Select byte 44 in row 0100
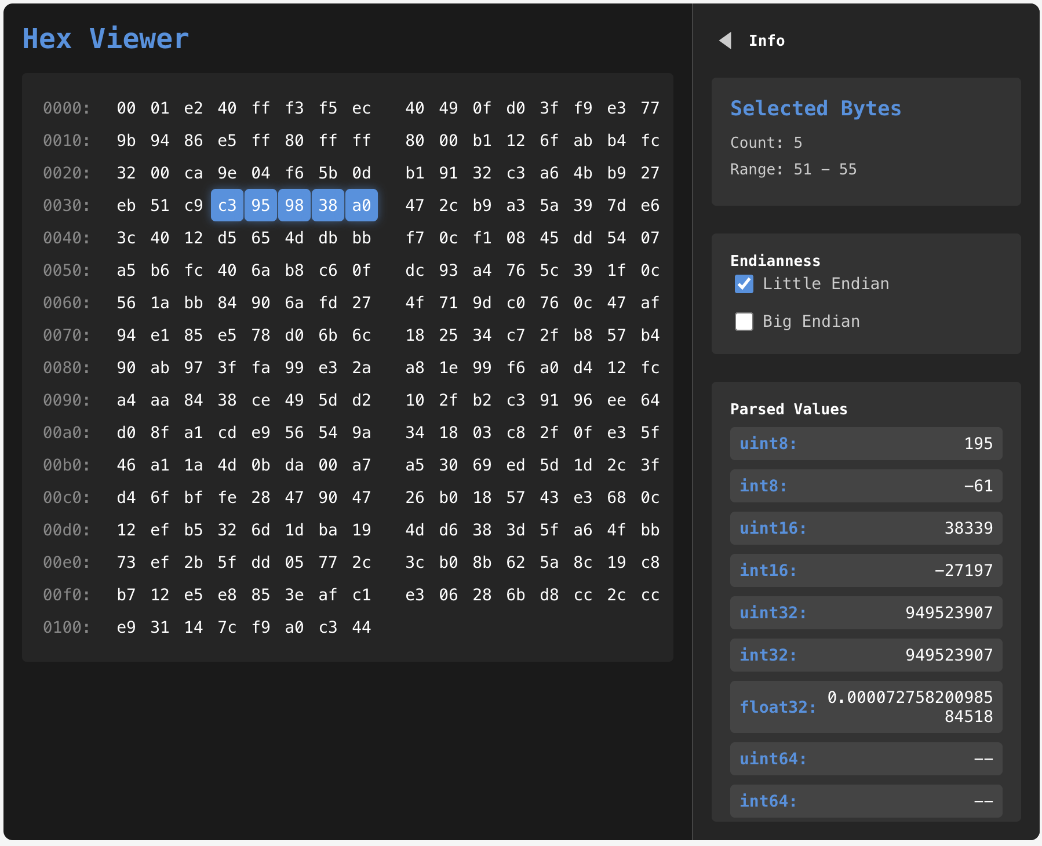The height and width of the screenshot is (846, 1042). tap(362, 627)
